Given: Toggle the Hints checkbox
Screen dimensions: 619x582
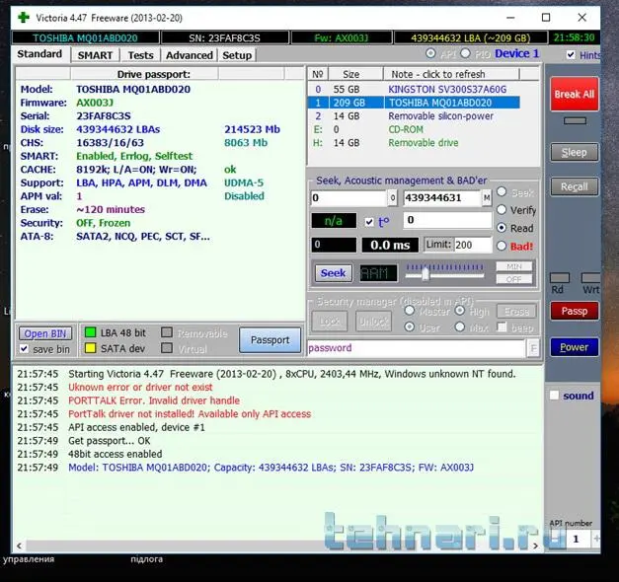Looking at the screenshot, I should coord(572,55).
